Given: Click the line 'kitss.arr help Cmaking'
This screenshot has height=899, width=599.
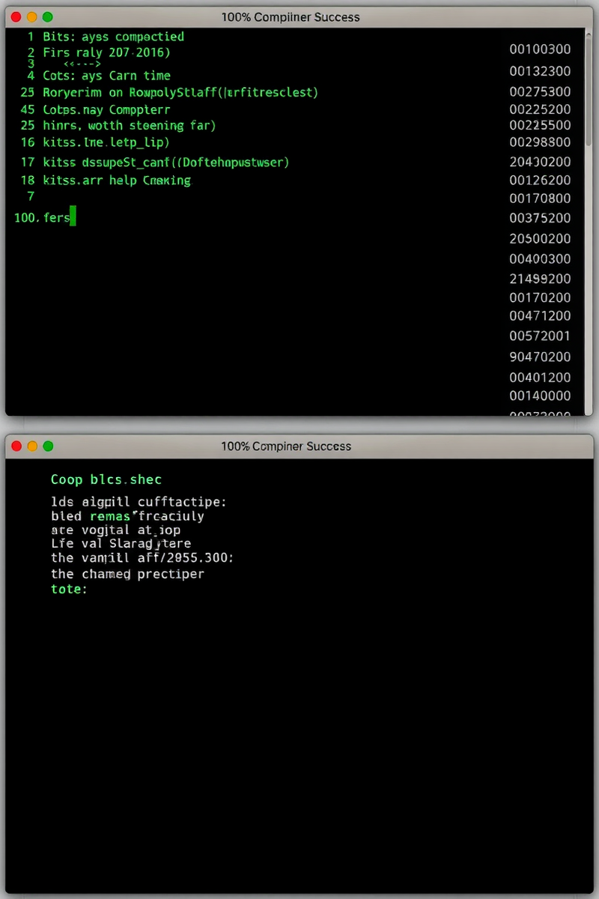Looking at the screenshot, I should pos(117,181).
